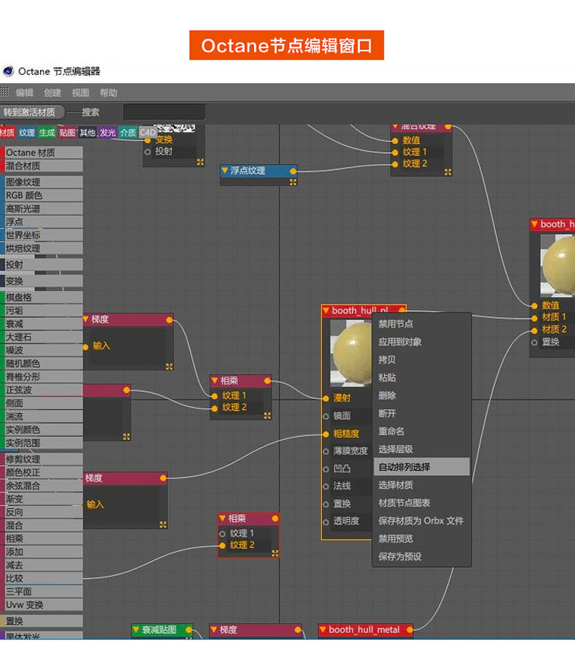Click the Cinema 4D logo in title bar

[x=8, y=71]
